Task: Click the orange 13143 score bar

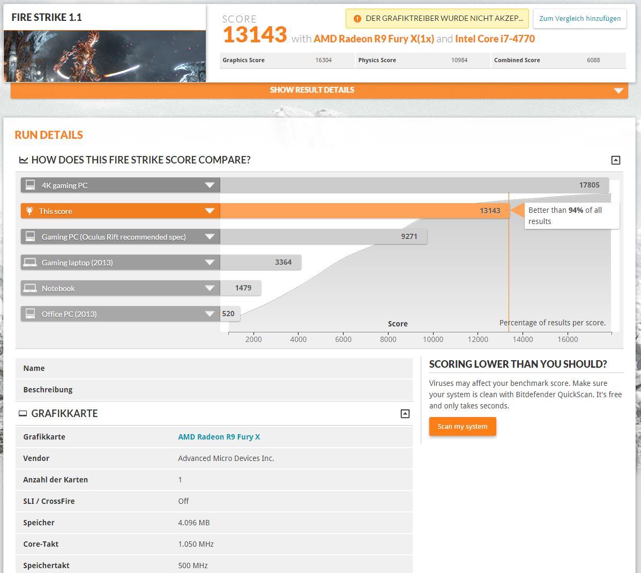Action: (x=364, y=211)
